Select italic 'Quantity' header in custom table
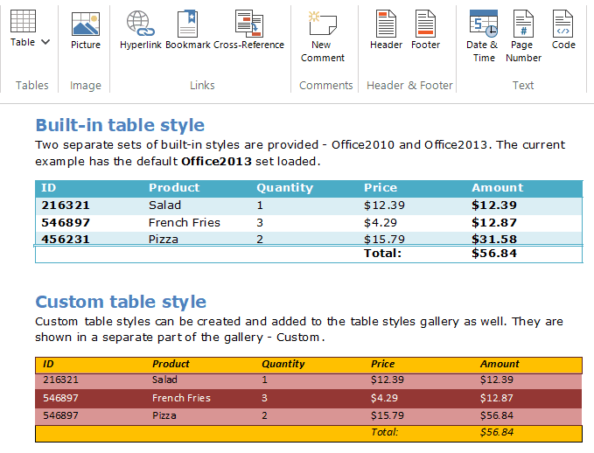 point(283,365)
